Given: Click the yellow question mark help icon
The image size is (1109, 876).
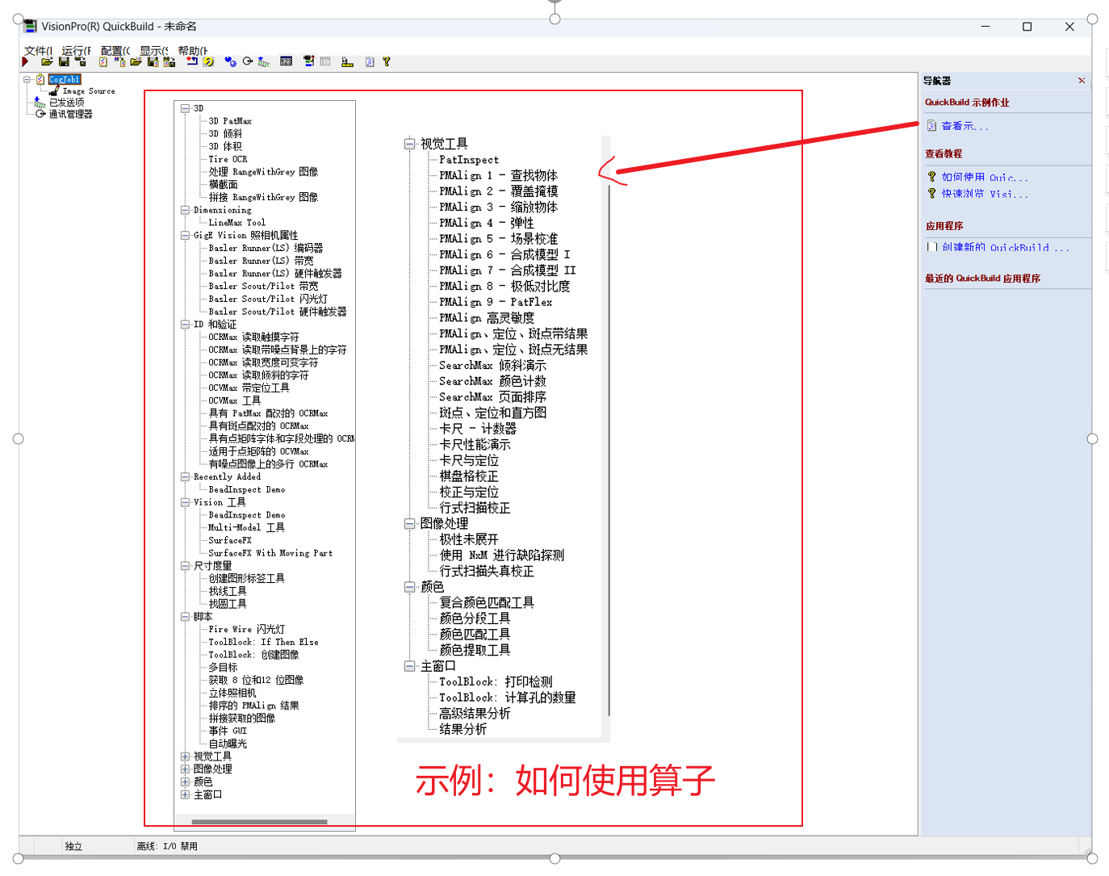Looking at the screenshot, I should [386, 61].
